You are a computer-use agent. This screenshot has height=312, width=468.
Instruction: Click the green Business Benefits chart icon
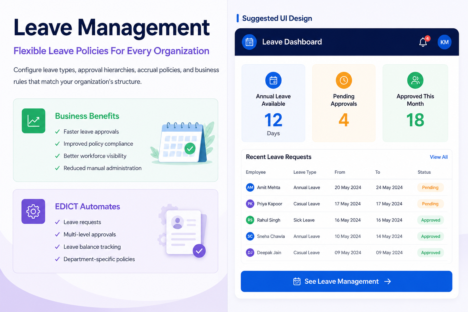click(34, 121)
